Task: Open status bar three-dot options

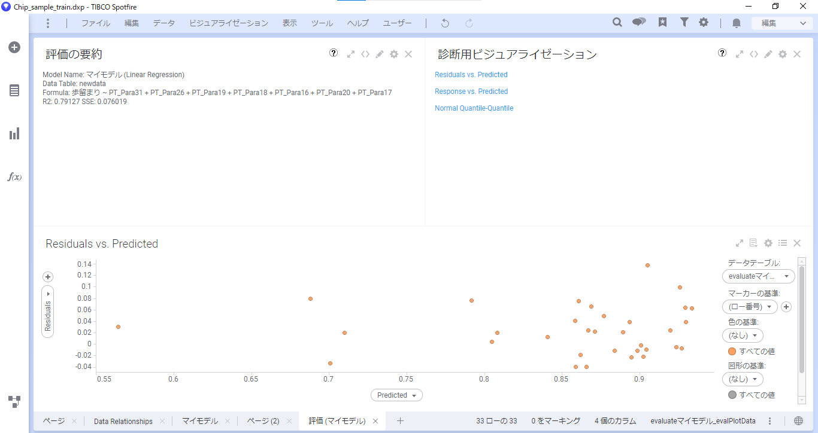Action: coord(770,421)
